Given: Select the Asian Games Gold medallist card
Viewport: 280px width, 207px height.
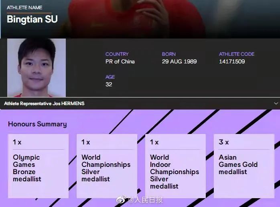Looking at the screenshot, I should pyautogui.click(x=244, y=166).
